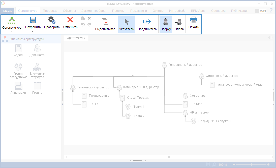
Task: Open the dropdown arrow under Сохранить
Action: [x=33, y=31]
